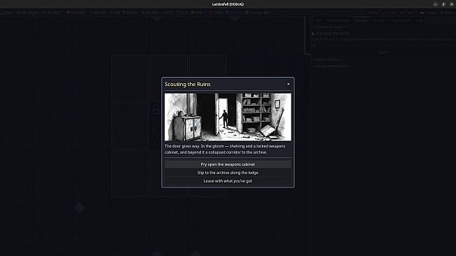Screen dimensions: 456x256
Task: Set game speed to x1
Action: (385, 13)
